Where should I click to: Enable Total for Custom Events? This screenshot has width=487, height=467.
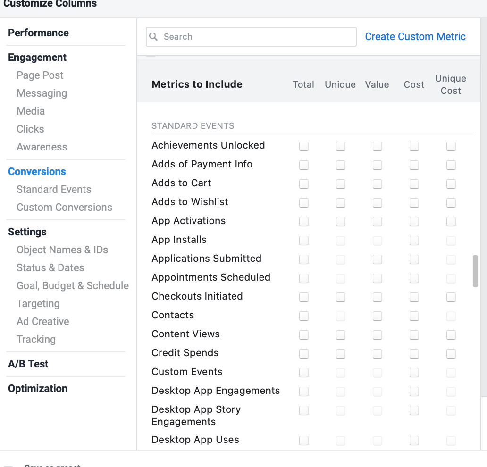click(303, 373)
